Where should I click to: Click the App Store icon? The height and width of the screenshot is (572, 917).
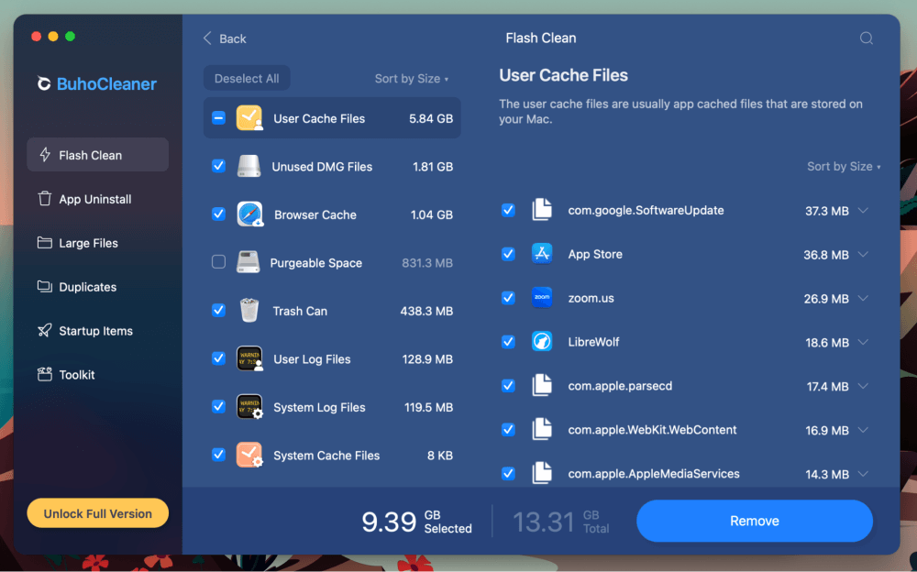point(542,254)
